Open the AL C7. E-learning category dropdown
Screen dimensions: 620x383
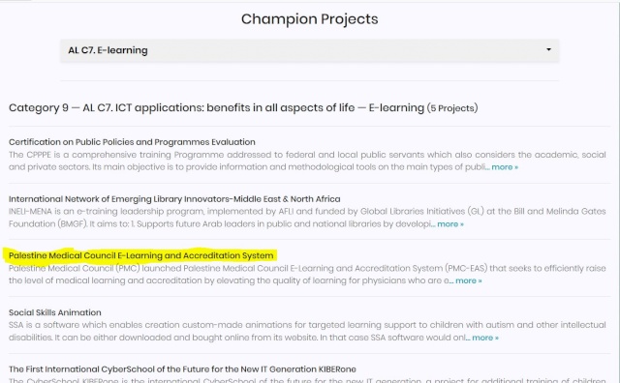[310, 50]
